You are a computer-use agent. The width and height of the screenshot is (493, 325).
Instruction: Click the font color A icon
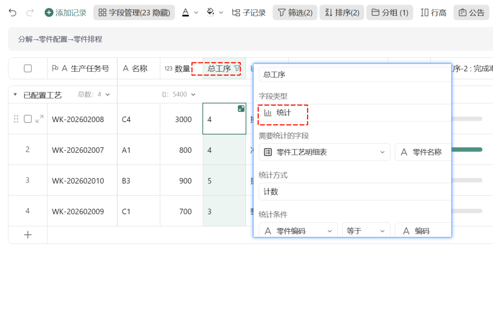(185, 12)
